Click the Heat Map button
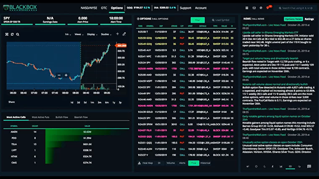This screenshot has height=179, width=319. tap(148, 163)
